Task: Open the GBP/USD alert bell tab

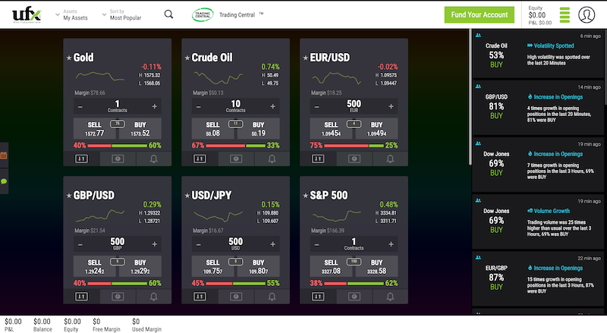Action: point(154,297)
